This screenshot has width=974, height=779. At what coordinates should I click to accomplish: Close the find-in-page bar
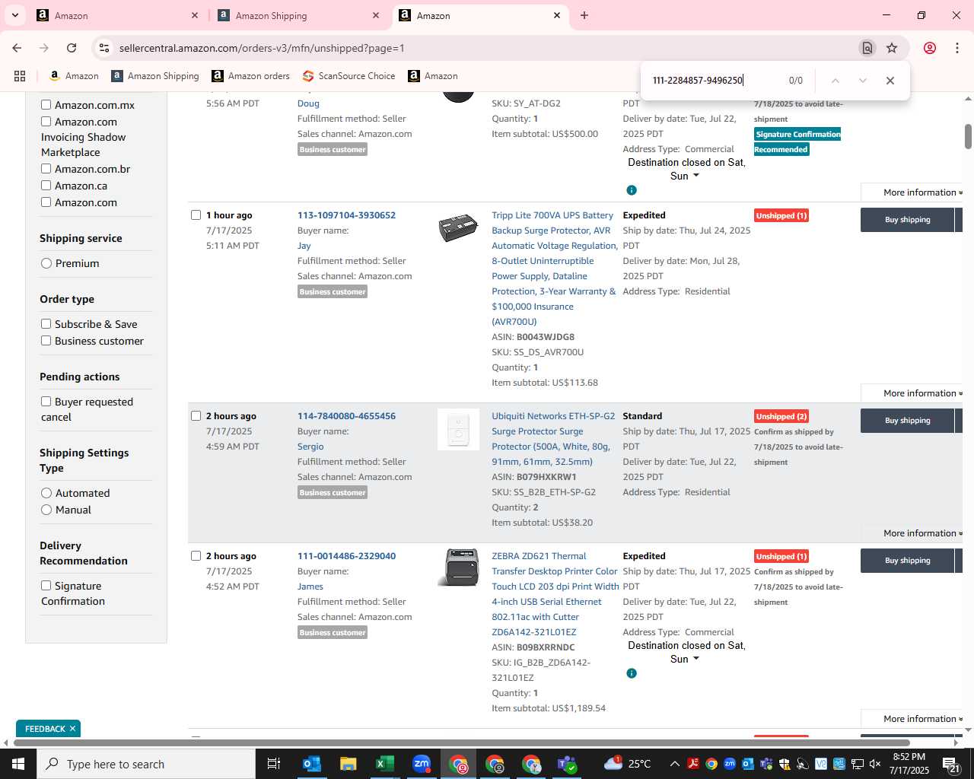890,81
